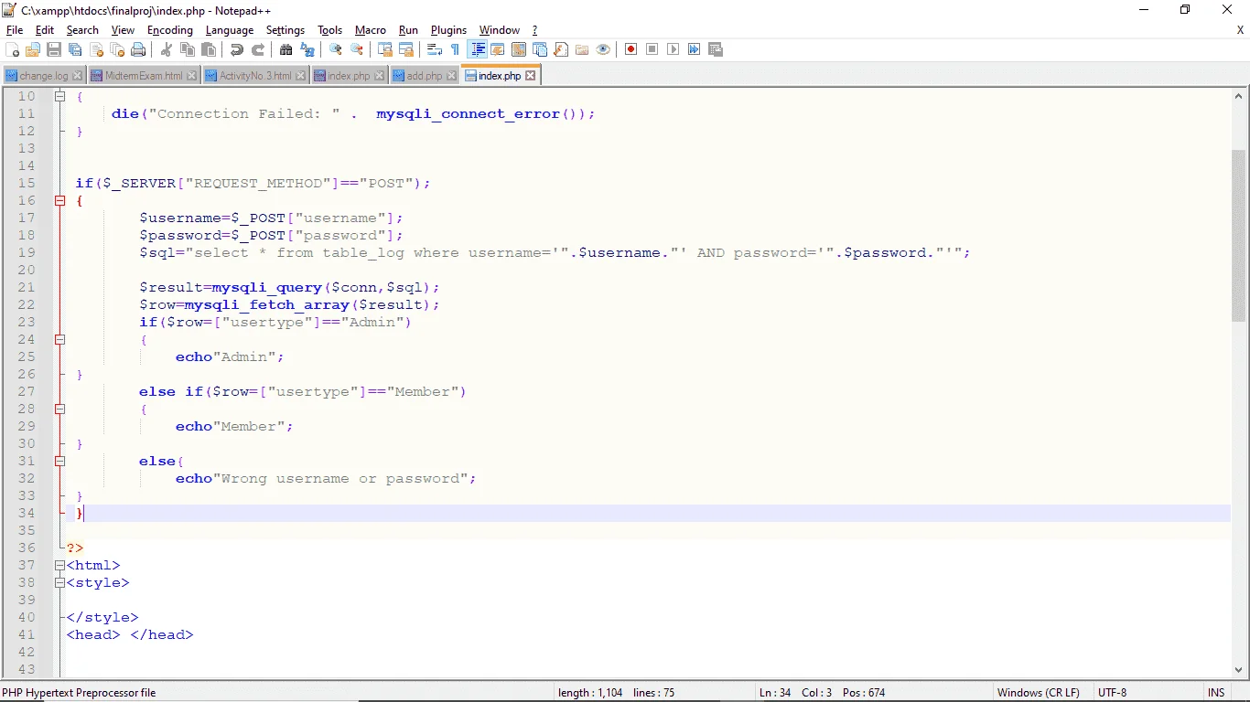The image size is (1250, 702).
Task: Click the scrollbar up arrow
Action: (x=1239, y=96)
